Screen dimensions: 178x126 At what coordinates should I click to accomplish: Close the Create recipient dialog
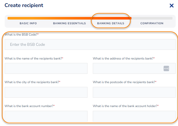[x=172, y=6]
